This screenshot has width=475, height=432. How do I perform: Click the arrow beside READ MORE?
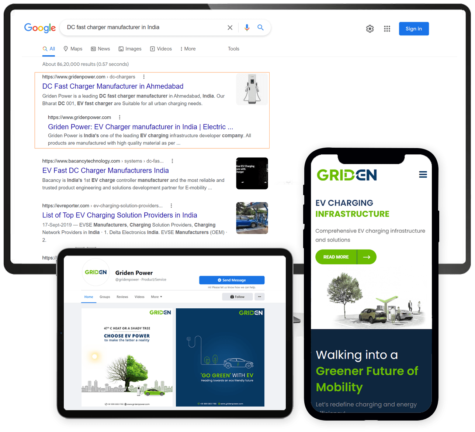click(x=367, y=257)
